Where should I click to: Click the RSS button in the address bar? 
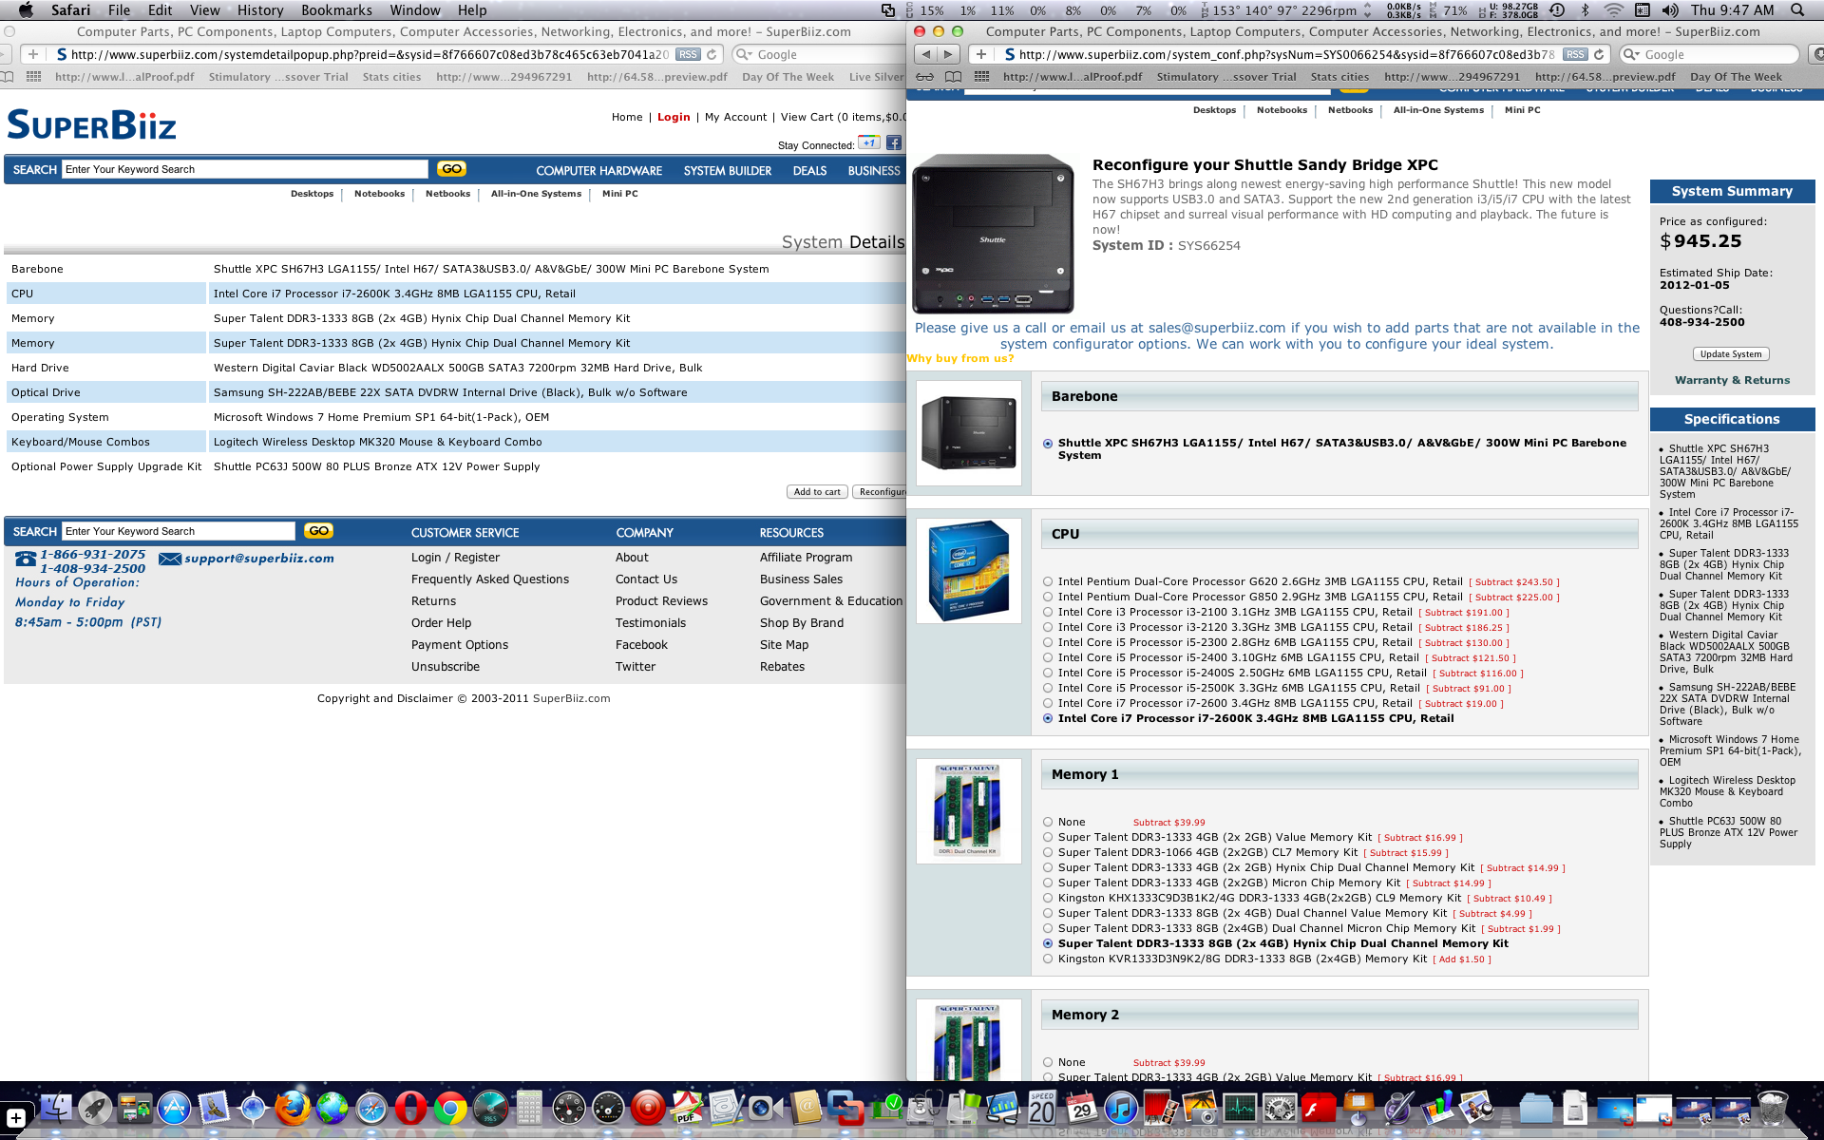click(x=1575, y=54)
